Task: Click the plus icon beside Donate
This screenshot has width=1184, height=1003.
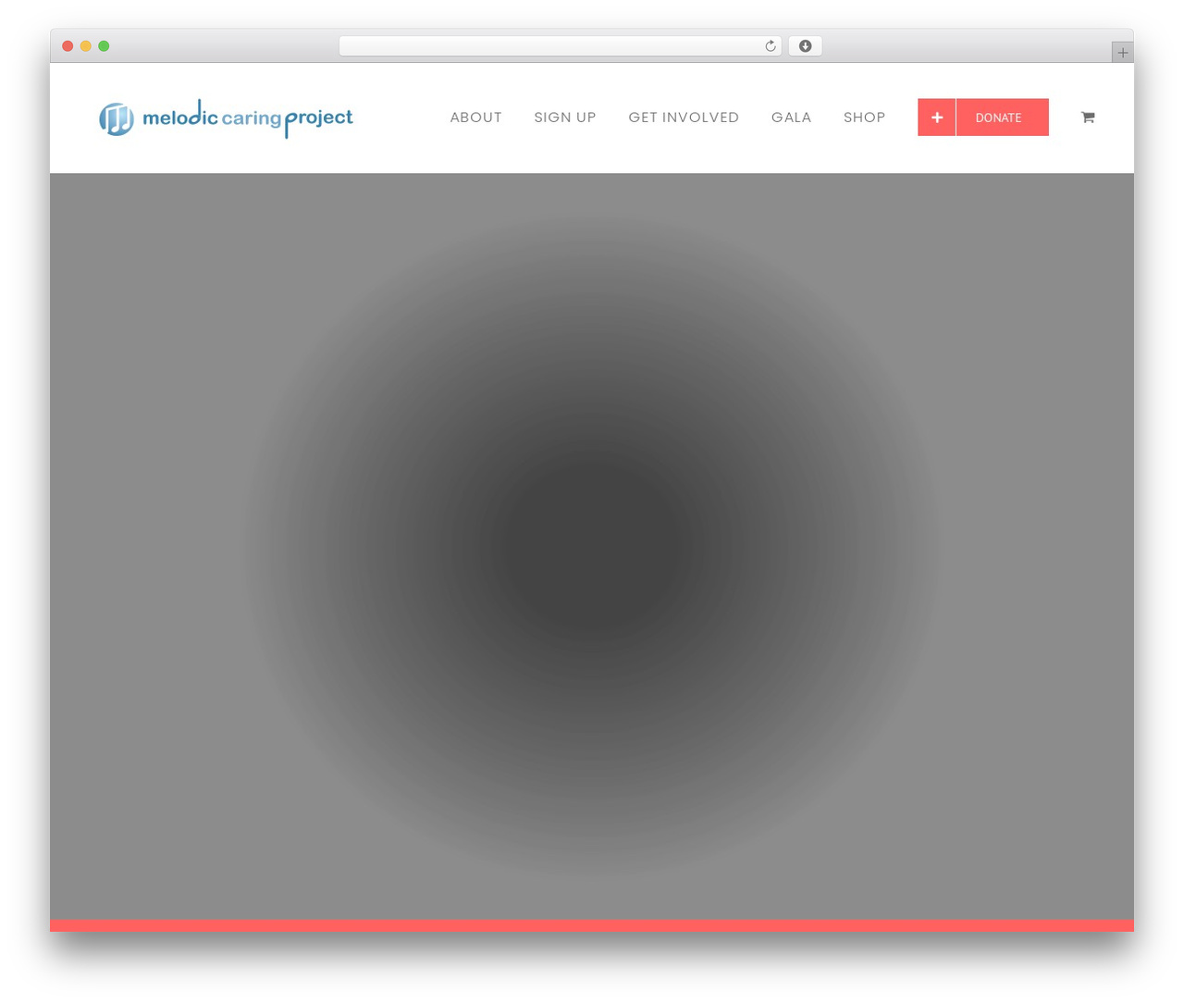Action: click(x=936, y=118)
